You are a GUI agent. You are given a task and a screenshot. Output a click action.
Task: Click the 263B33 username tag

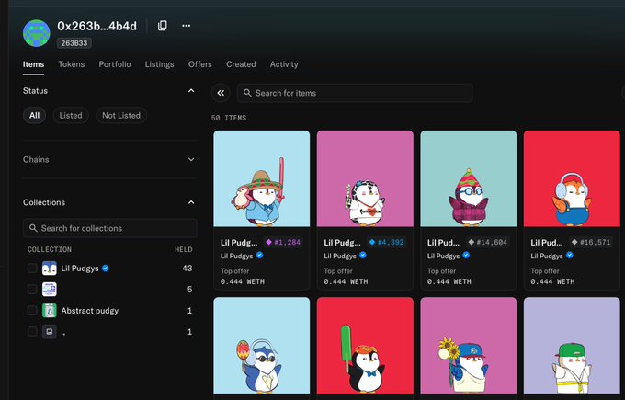pos(74,43)
